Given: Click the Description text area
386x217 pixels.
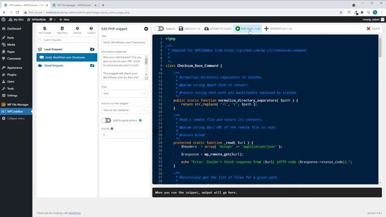Looking at the screenshot, I should (x=123, y=67).
